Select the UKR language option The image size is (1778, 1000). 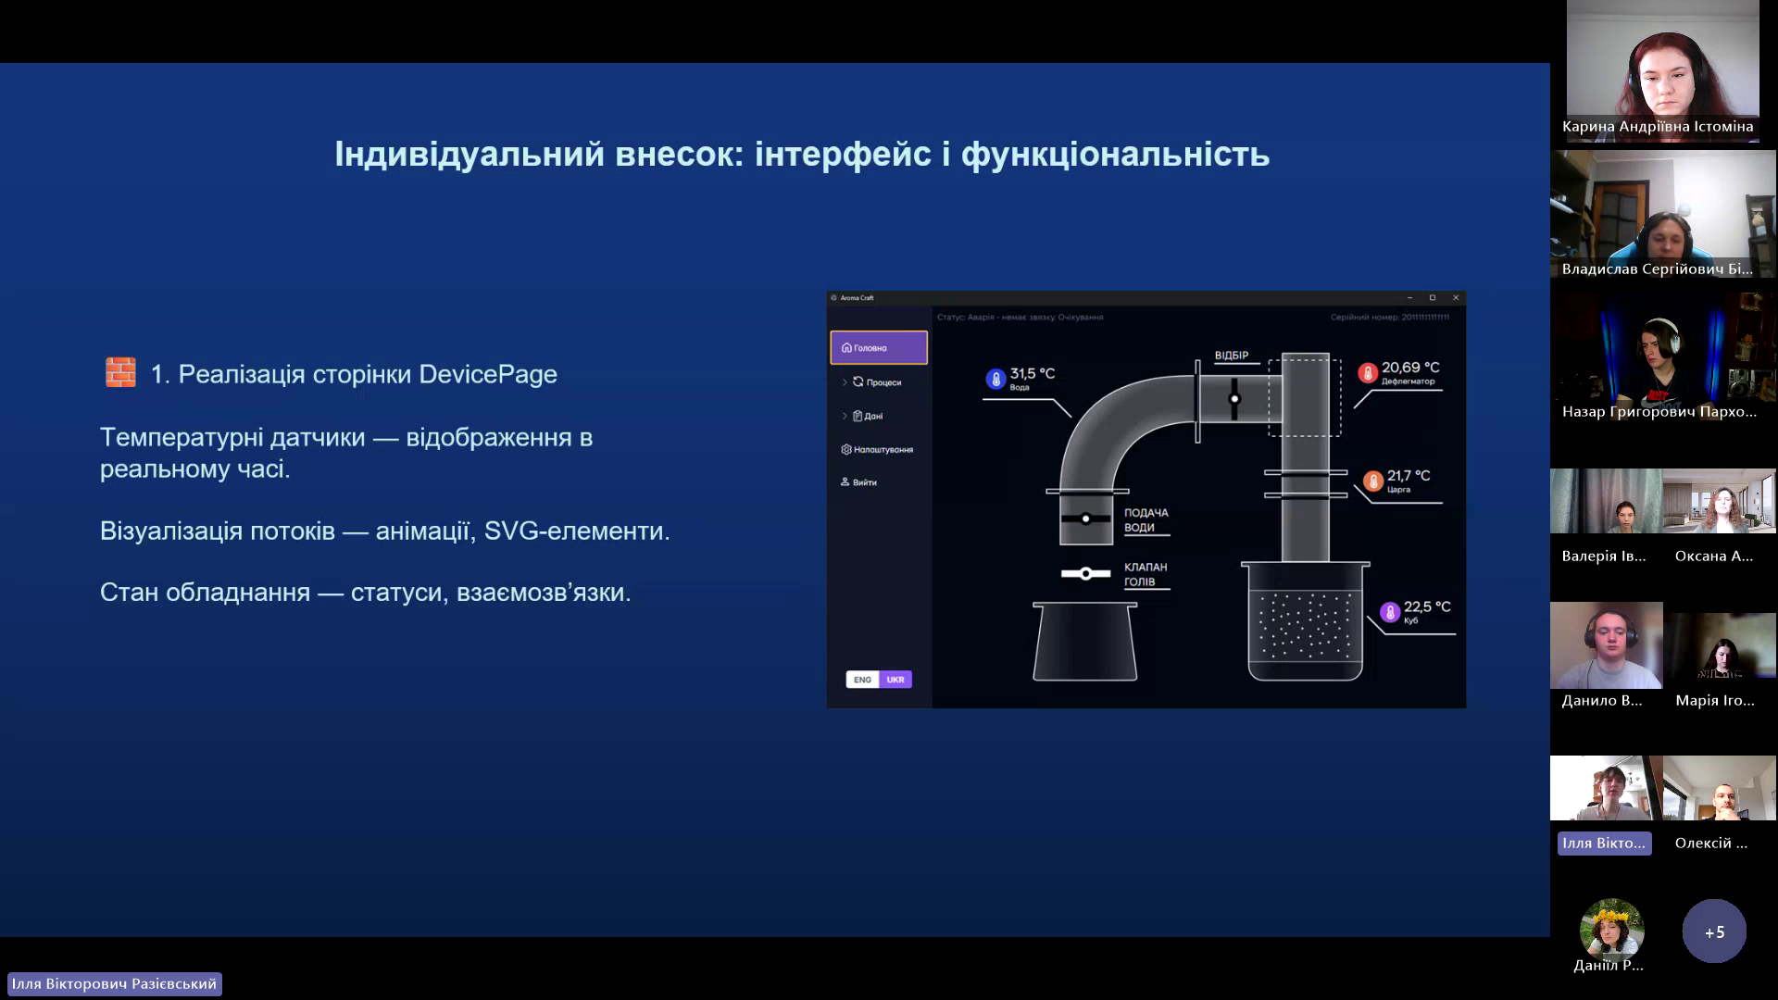(x=895, y=680)
